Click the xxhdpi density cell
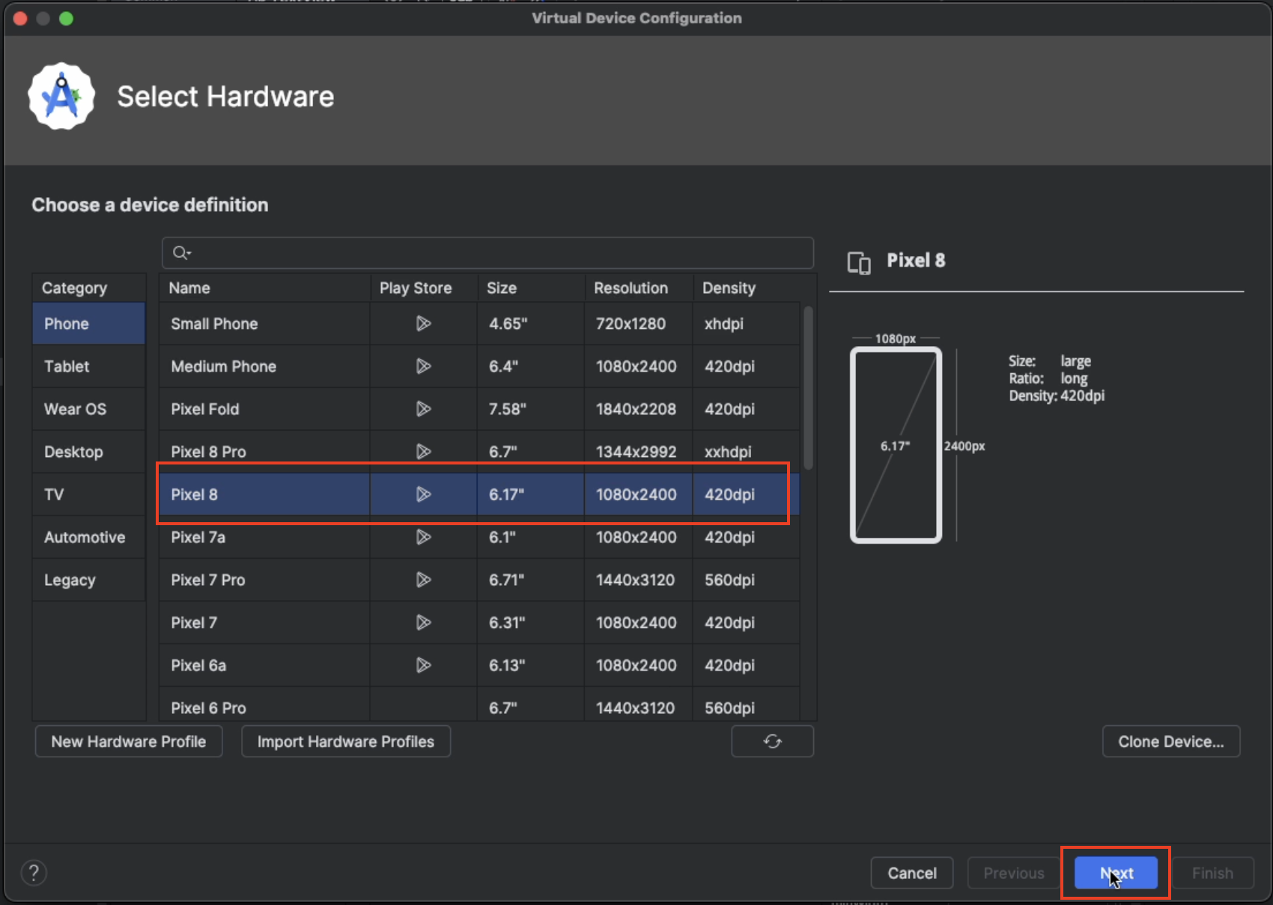This screenshot has height=905, width=1273. 746,452
